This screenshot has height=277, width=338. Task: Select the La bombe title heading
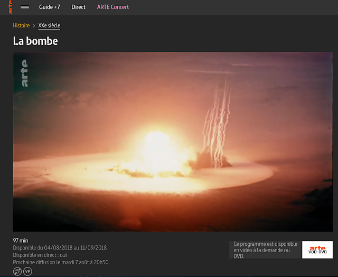(x=35, y=41)
